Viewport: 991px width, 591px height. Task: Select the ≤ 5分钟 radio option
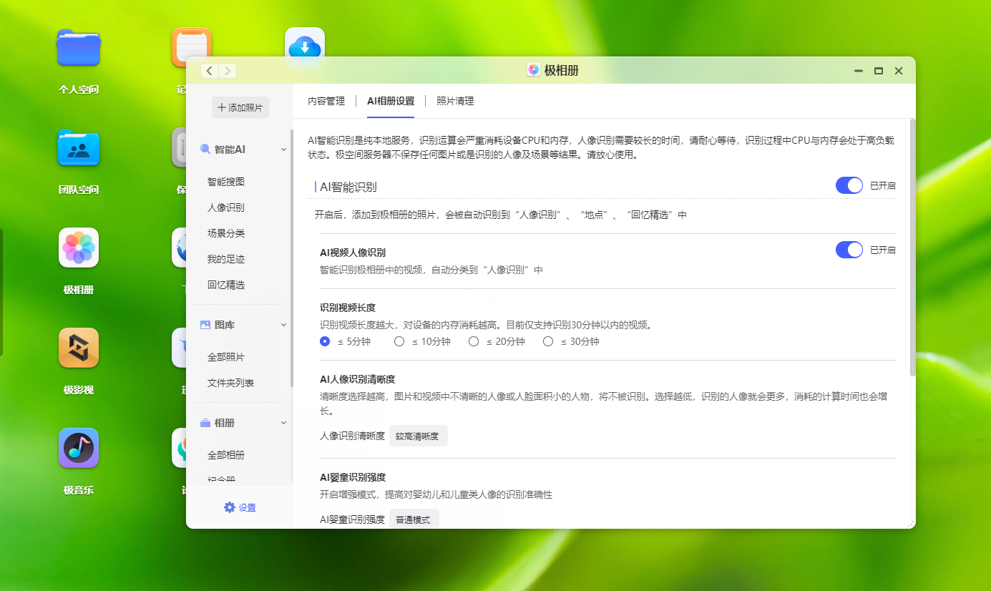tap(325, 341)
